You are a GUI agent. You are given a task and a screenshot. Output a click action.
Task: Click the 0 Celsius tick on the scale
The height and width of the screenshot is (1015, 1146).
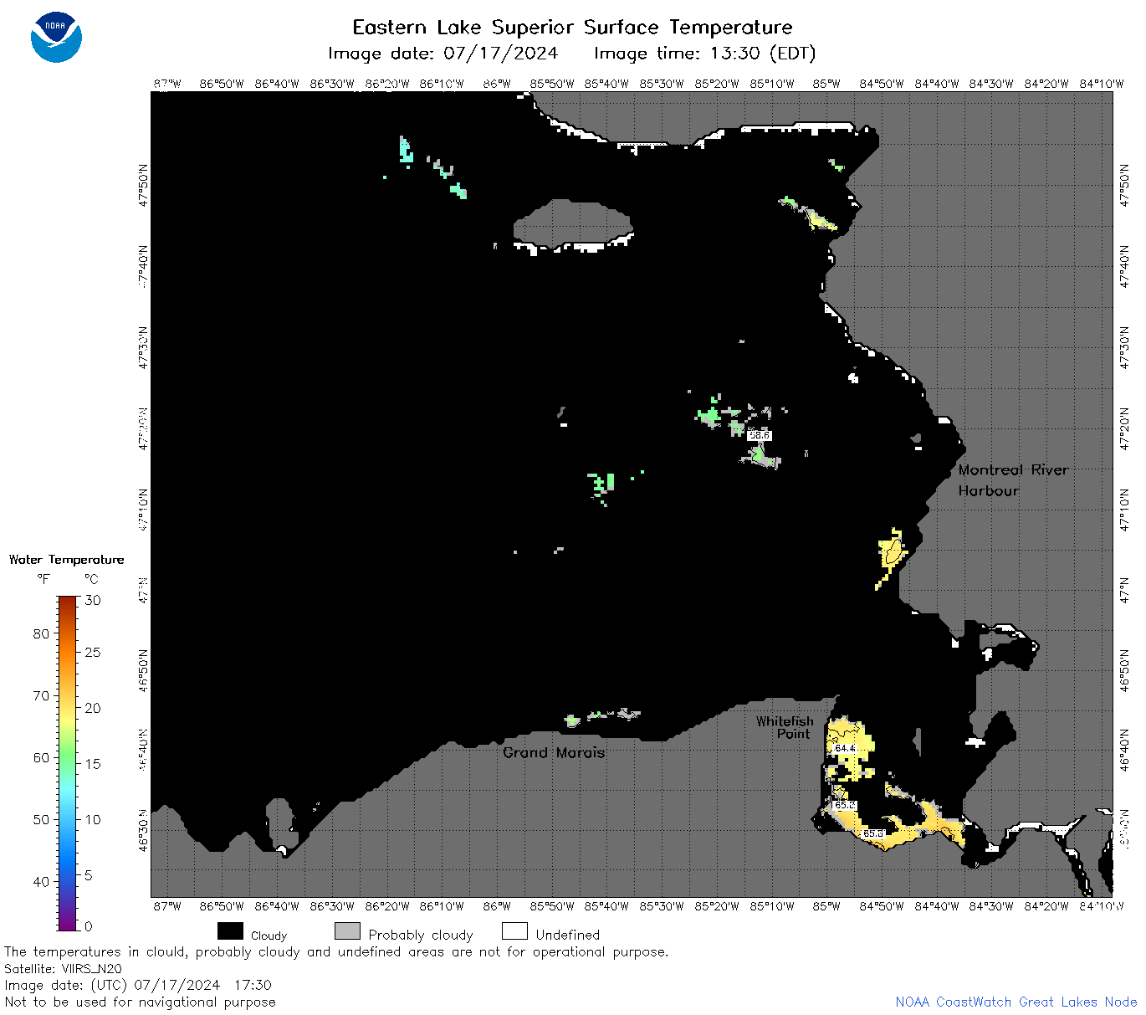click(x=89, y=926)
